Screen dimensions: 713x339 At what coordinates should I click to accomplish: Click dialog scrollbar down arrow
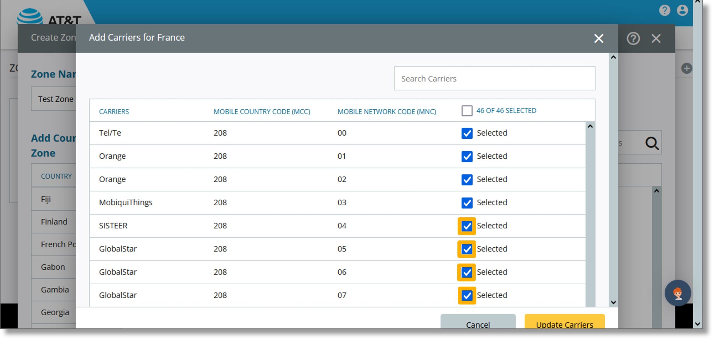click(x=613, y=302)
